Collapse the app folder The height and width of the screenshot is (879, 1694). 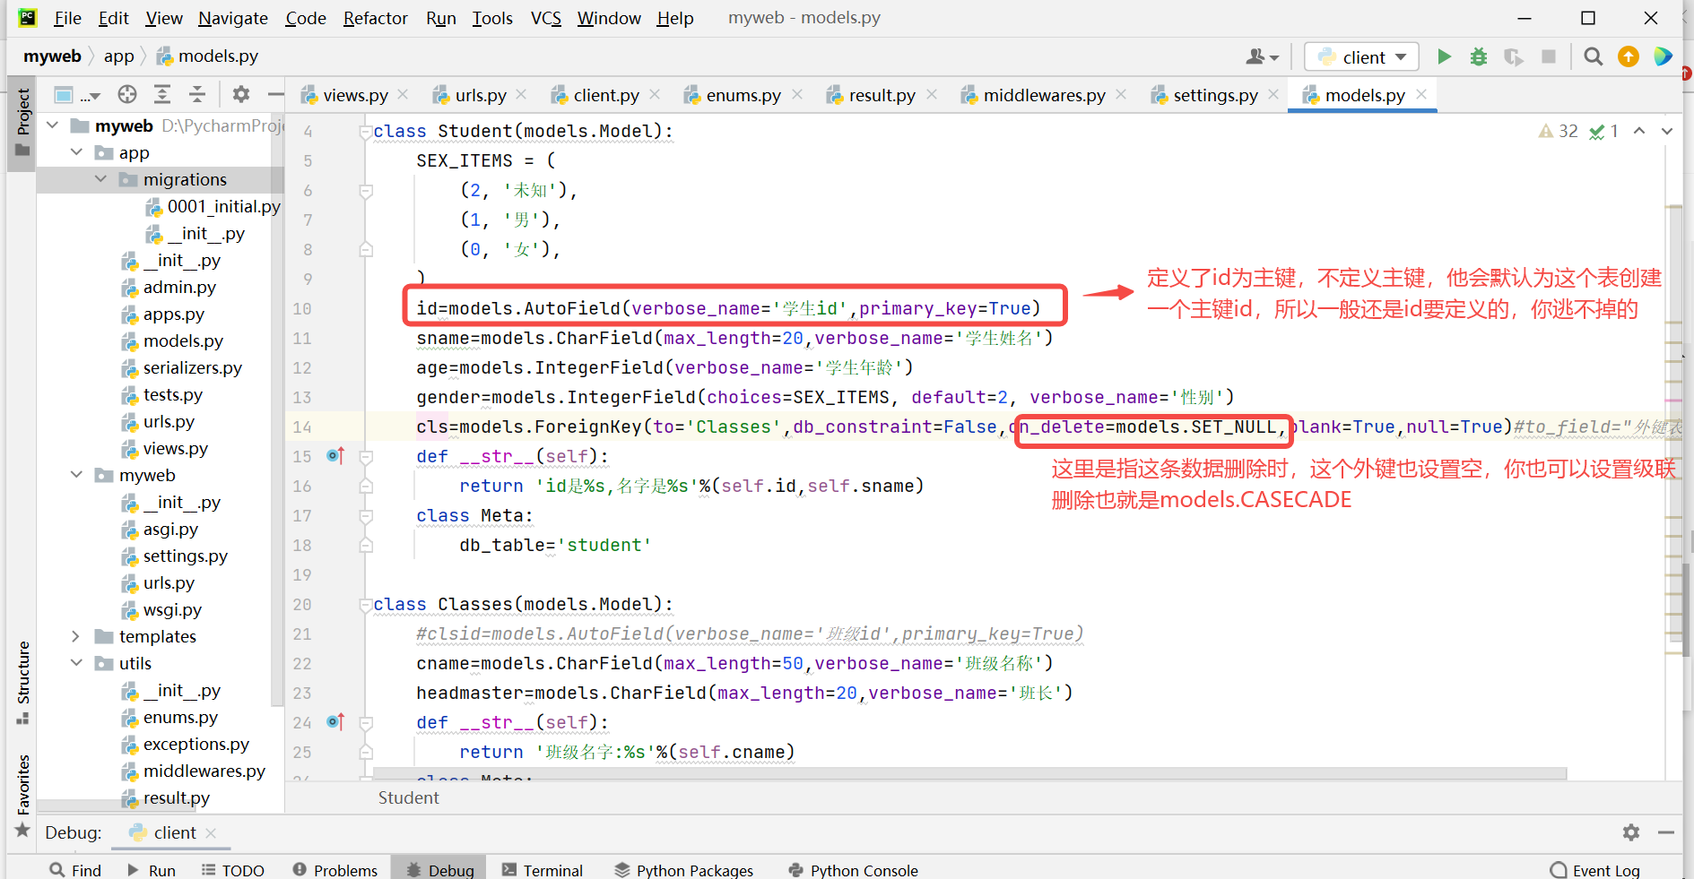76,152
